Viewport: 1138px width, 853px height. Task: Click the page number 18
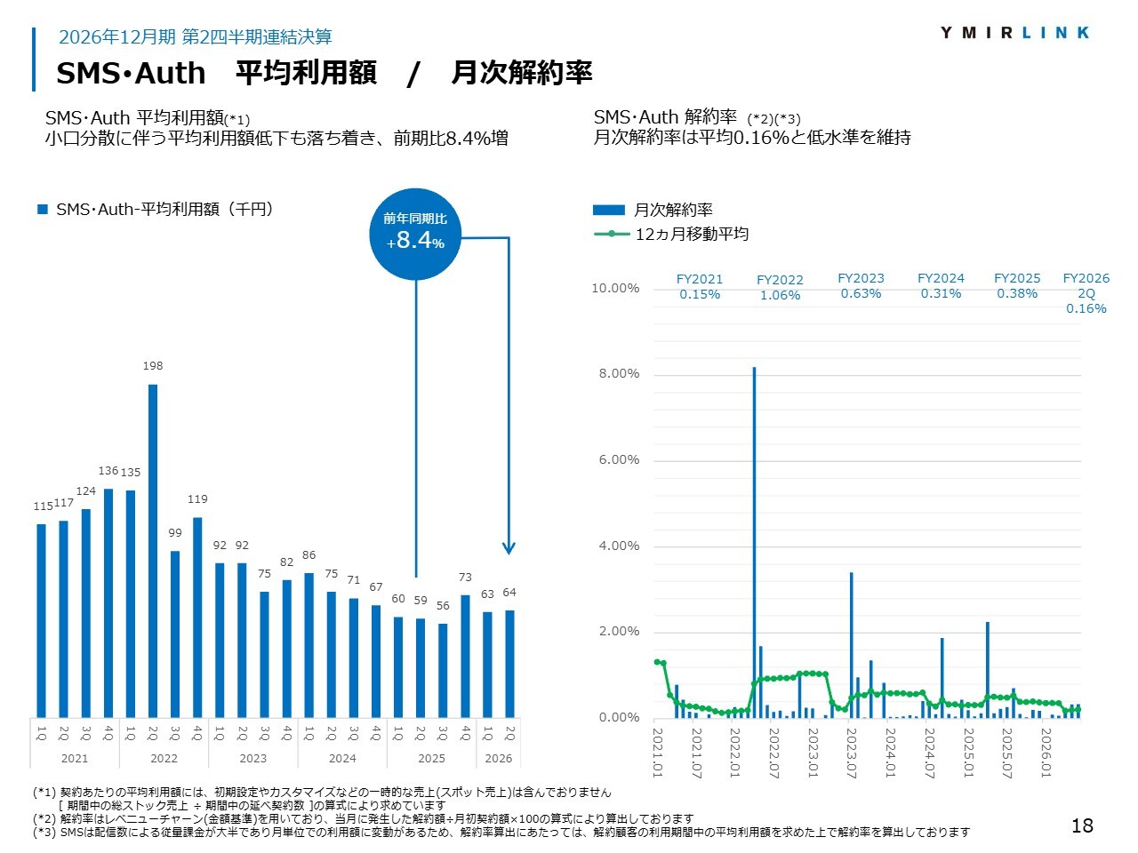(x=1082, y=826)
